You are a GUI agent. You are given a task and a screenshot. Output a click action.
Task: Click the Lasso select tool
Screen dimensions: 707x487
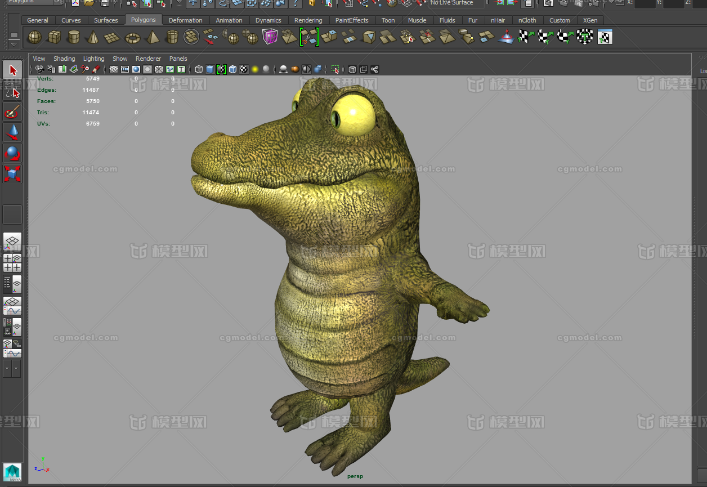tap(12, 91)
